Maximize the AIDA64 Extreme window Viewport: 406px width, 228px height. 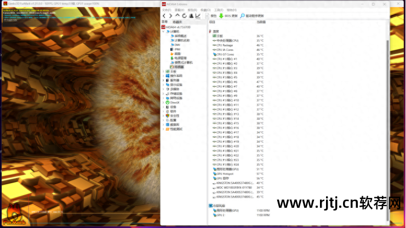373,4
